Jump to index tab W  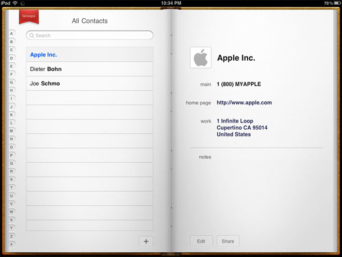(x=11, y=212)
